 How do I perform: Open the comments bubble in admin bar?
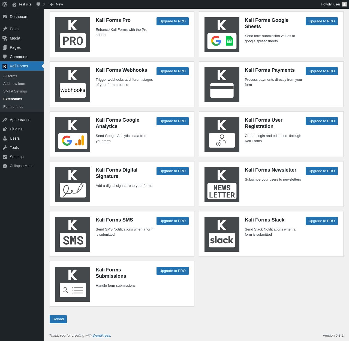(40, 4)
